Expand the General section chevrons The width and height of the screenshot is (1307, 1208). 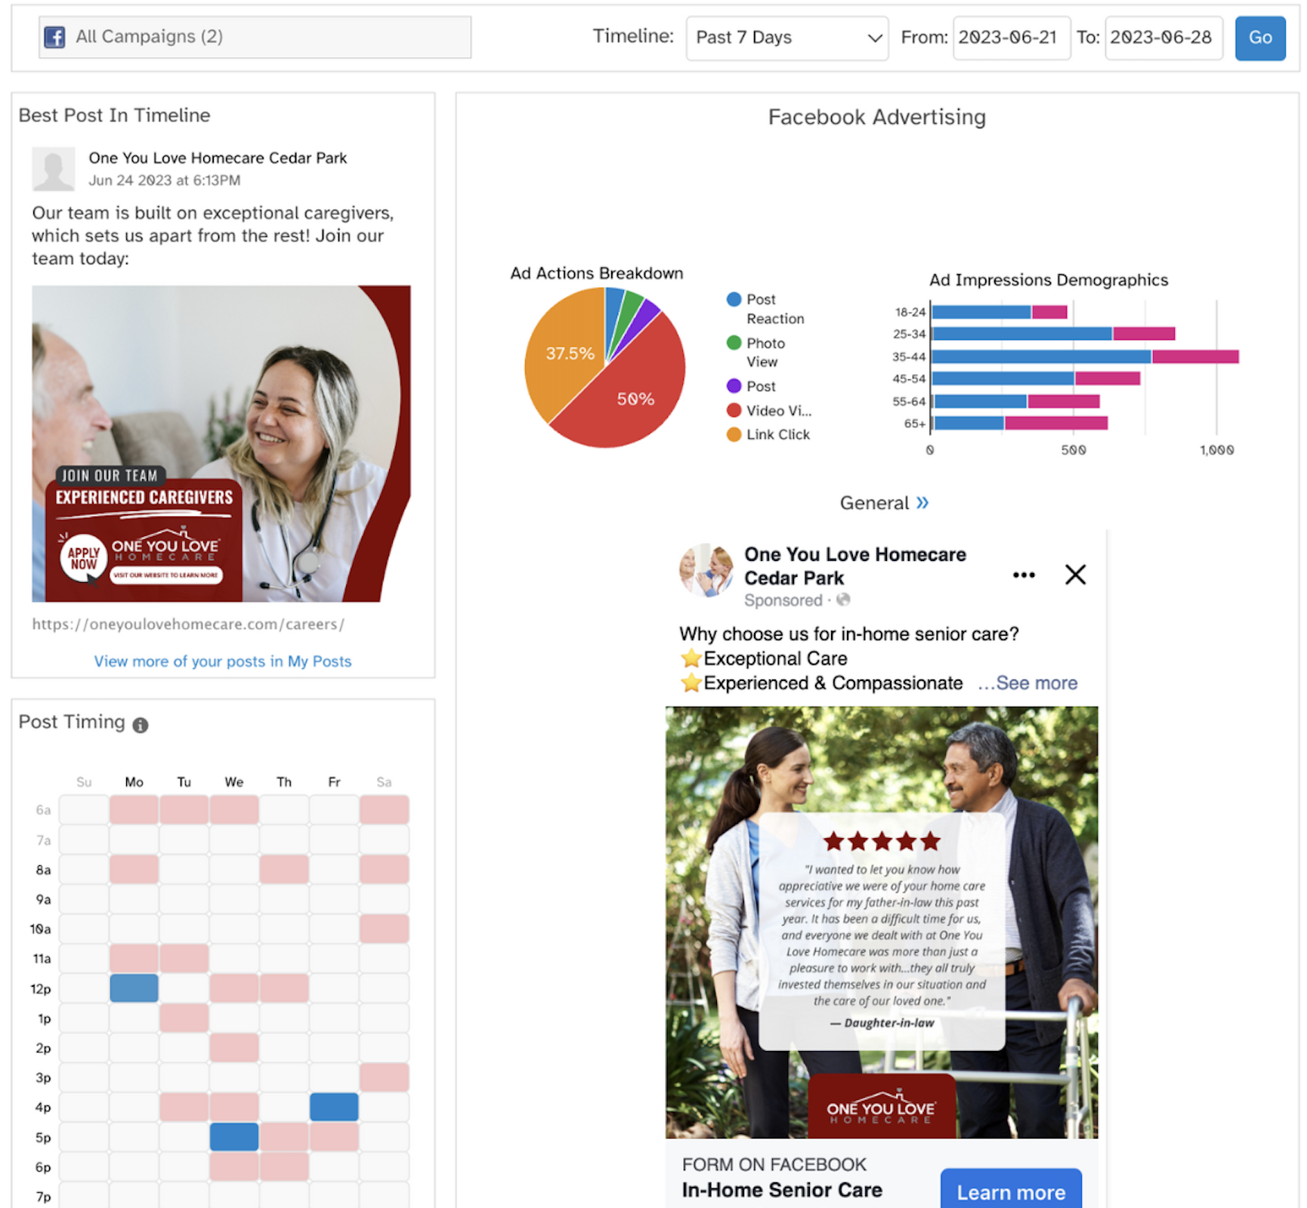[922, 503]
